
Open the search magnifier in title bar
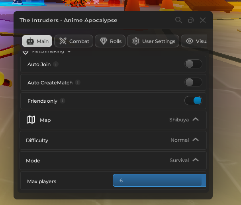[x=178, y=20]
